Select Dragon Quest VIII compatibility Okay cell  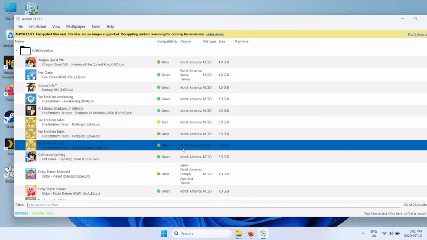tap(163, 62)
